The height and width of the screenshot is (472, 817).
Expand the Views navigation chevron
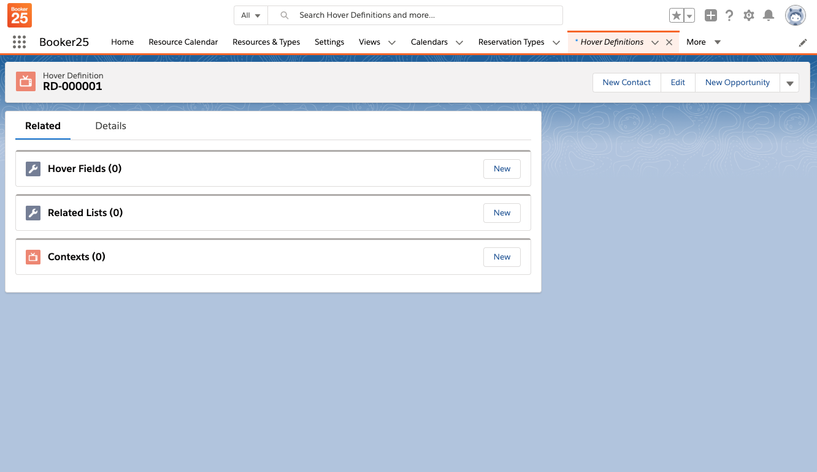click(392, 42)
